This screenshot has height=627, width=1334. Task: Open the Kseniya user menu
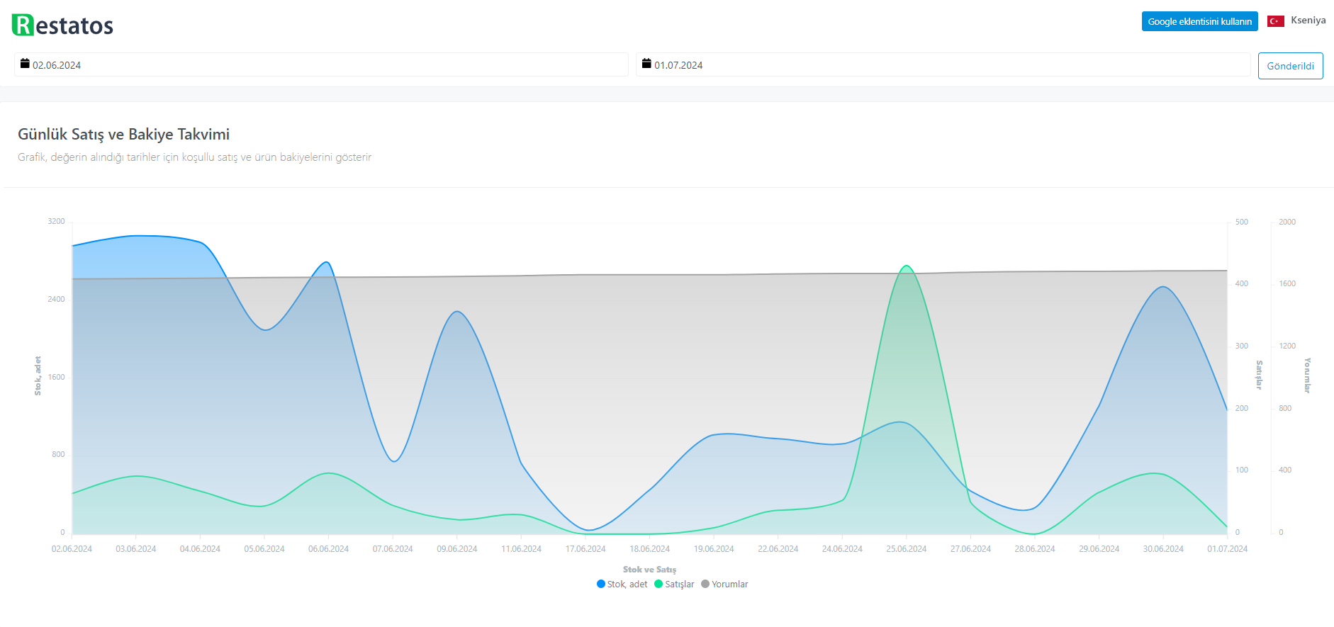tap(1308, 20)
